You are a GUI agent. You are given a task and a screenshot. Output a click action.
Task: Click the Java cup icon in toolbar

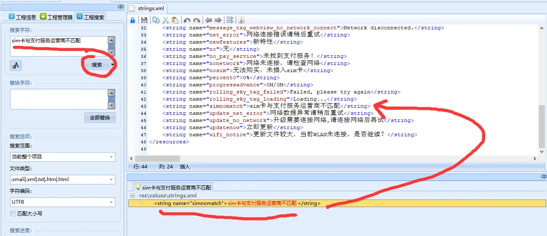point(241,20)
